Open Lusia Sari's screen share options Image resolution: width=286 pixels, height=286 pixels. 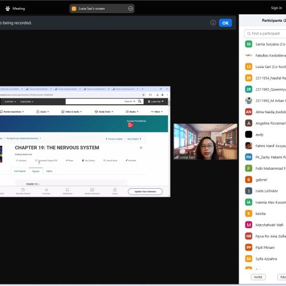pyautogui.click(x=130, y=9)
